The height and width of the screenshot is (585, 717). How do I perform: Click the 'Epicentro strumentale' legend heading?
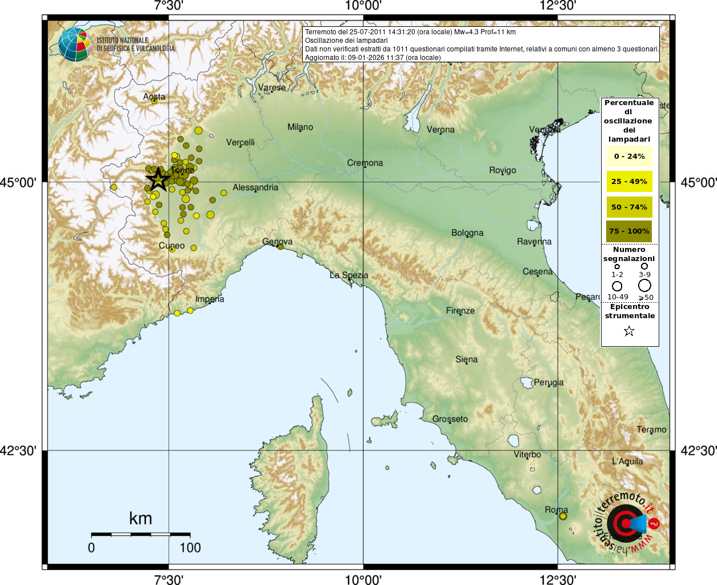pos(630,311)
